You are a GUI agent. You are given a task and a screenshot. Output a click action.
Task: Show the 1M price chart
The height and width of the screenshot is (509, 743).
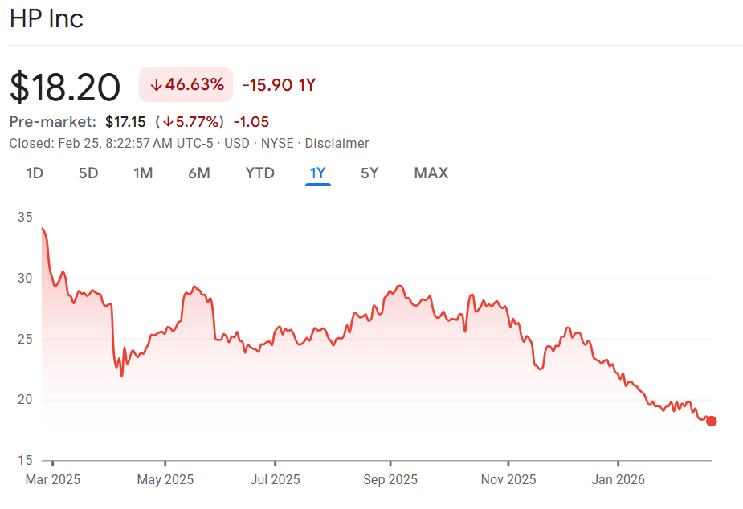[143, 173]
